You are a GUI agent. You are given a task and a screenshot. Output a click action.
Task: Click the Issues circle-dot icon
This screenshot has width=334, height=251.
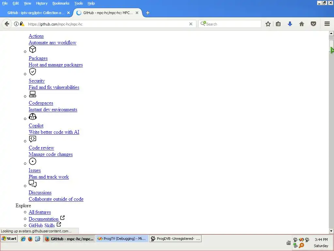(x=33, y=161)
